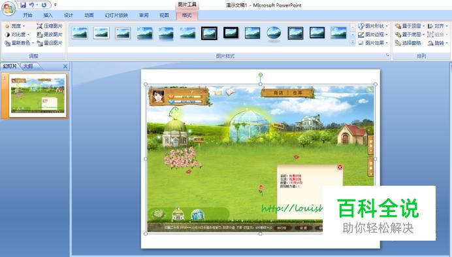Open the 对齐 align dropdown
Image resolution: width=452 pixels, height=257 pixels.
pos(438,26)
